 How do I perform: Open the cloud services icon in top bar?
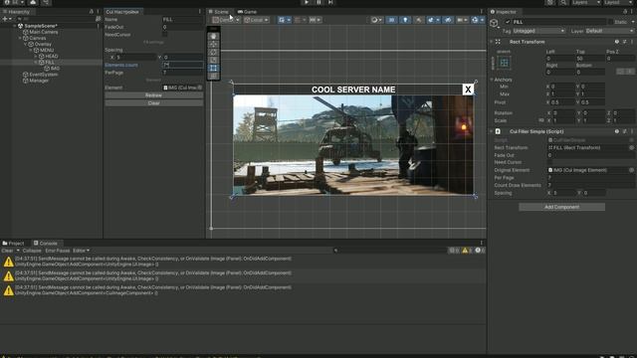pos(33,2)
